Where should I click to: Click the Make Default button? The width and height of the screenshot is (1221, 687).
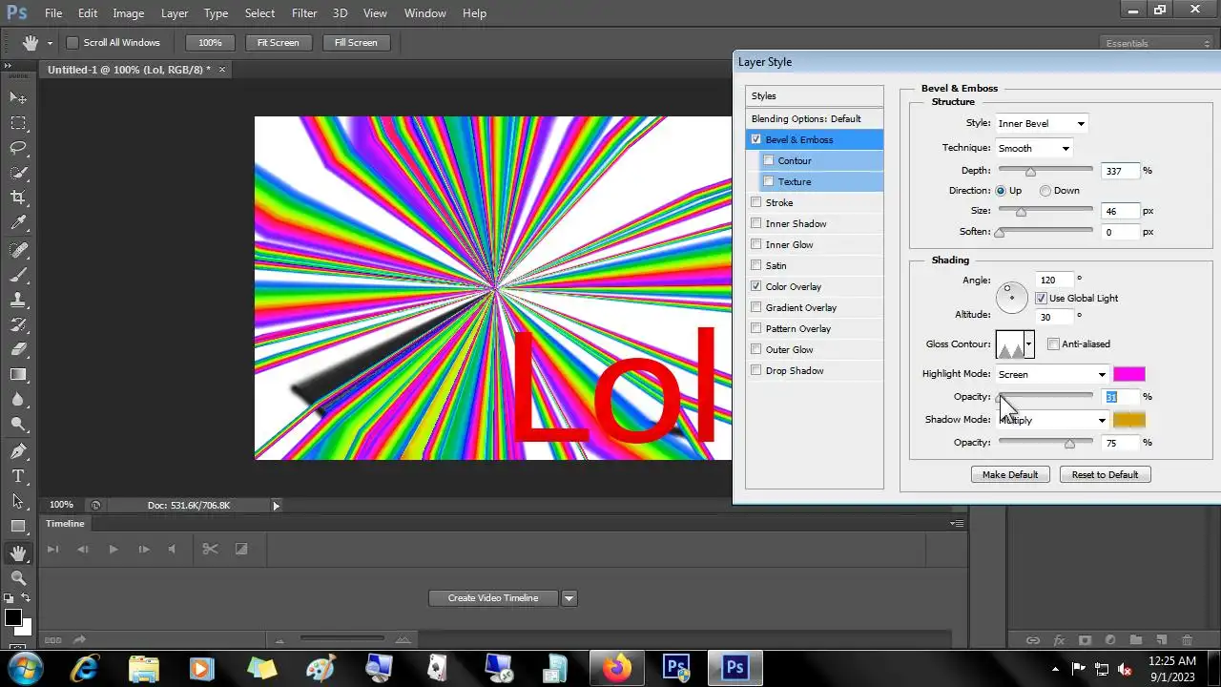1010,474
